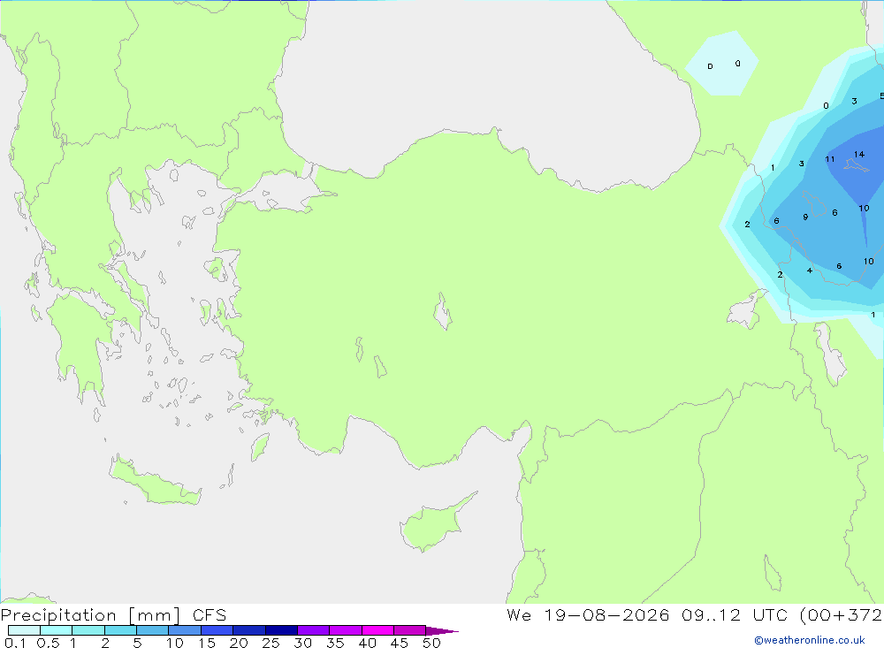The width and height of the screenshot is (884, 648).
Task: Click the '35' legend scale label
Action: pos(335,643)
